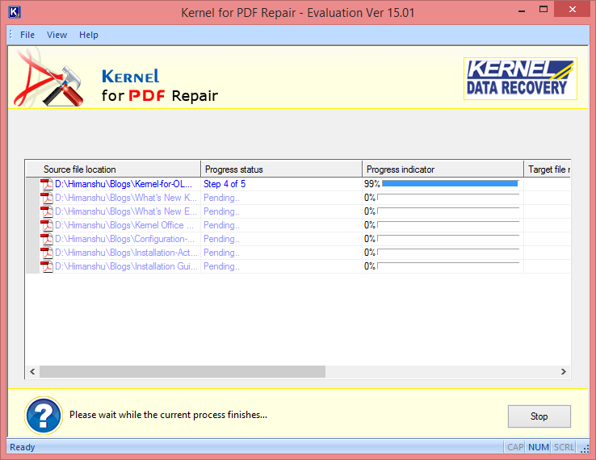Click the CAP indicator in status bar
This screenshot has height=460, width=596.
click(x=515, y=447)
